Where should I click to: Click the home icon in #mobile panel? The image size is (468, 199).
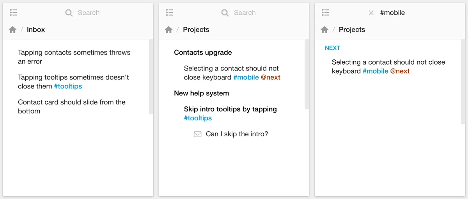coord(324,30)
